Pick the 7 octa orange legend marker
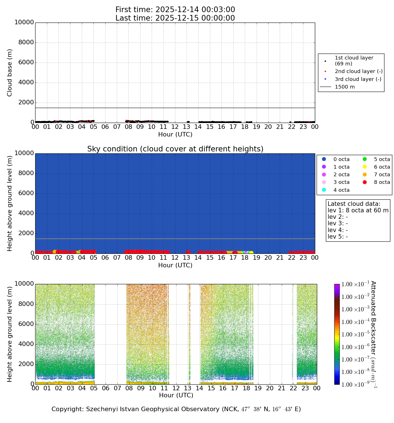 coord(365,175)
